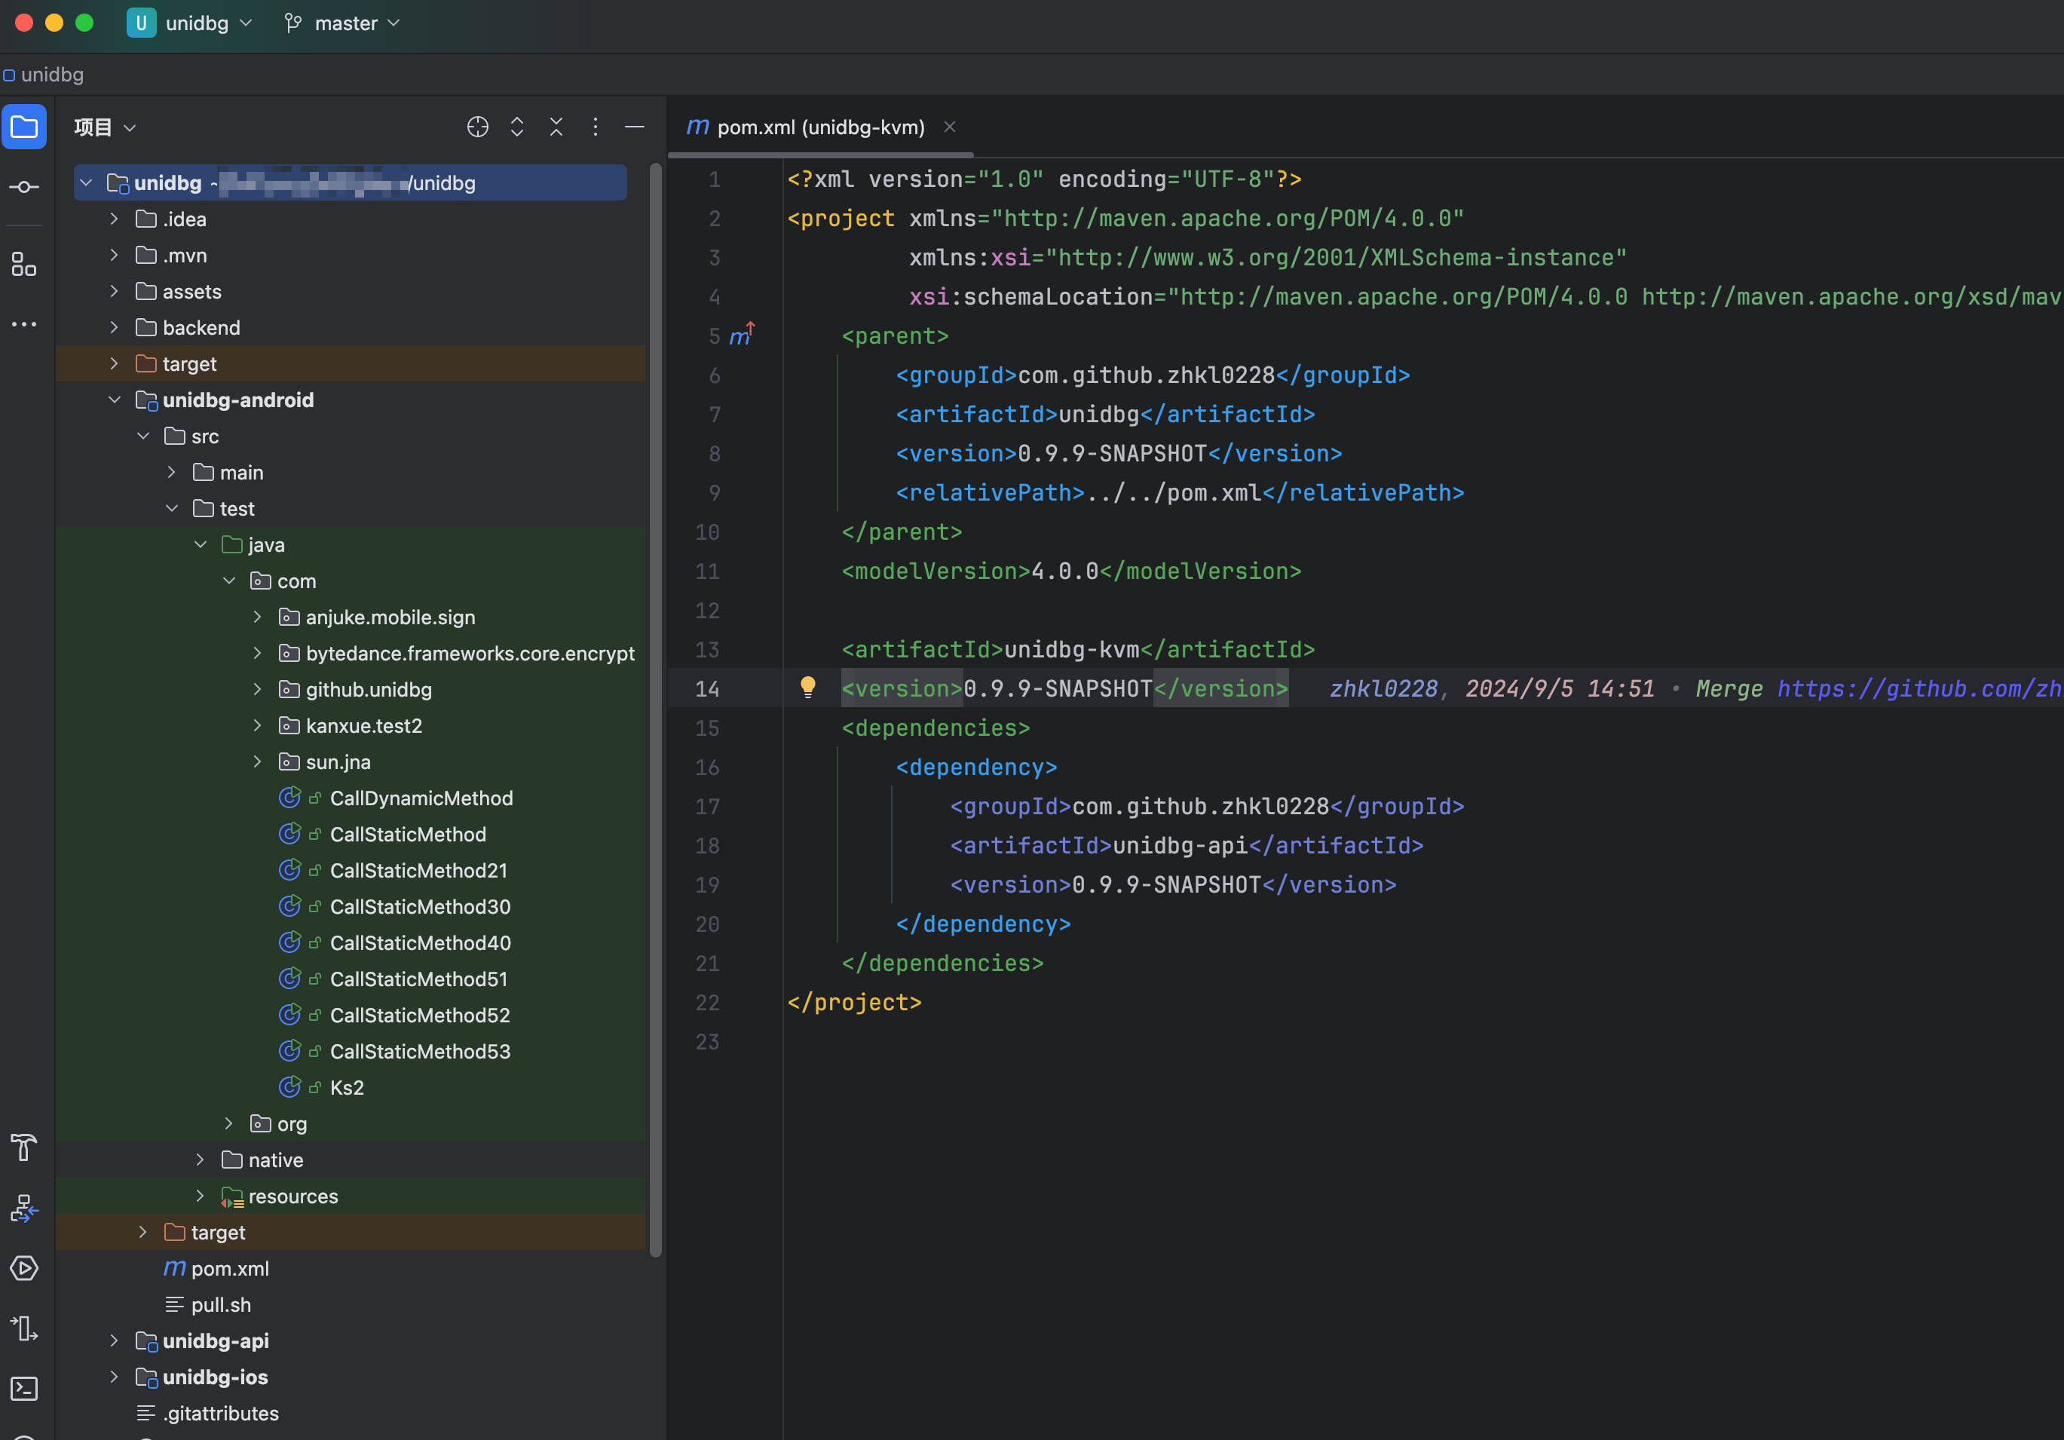The height and width of the screenshot is (1440, 2064).
Task: Open the GitHub link in the blame annotation
Action: 1919,688
